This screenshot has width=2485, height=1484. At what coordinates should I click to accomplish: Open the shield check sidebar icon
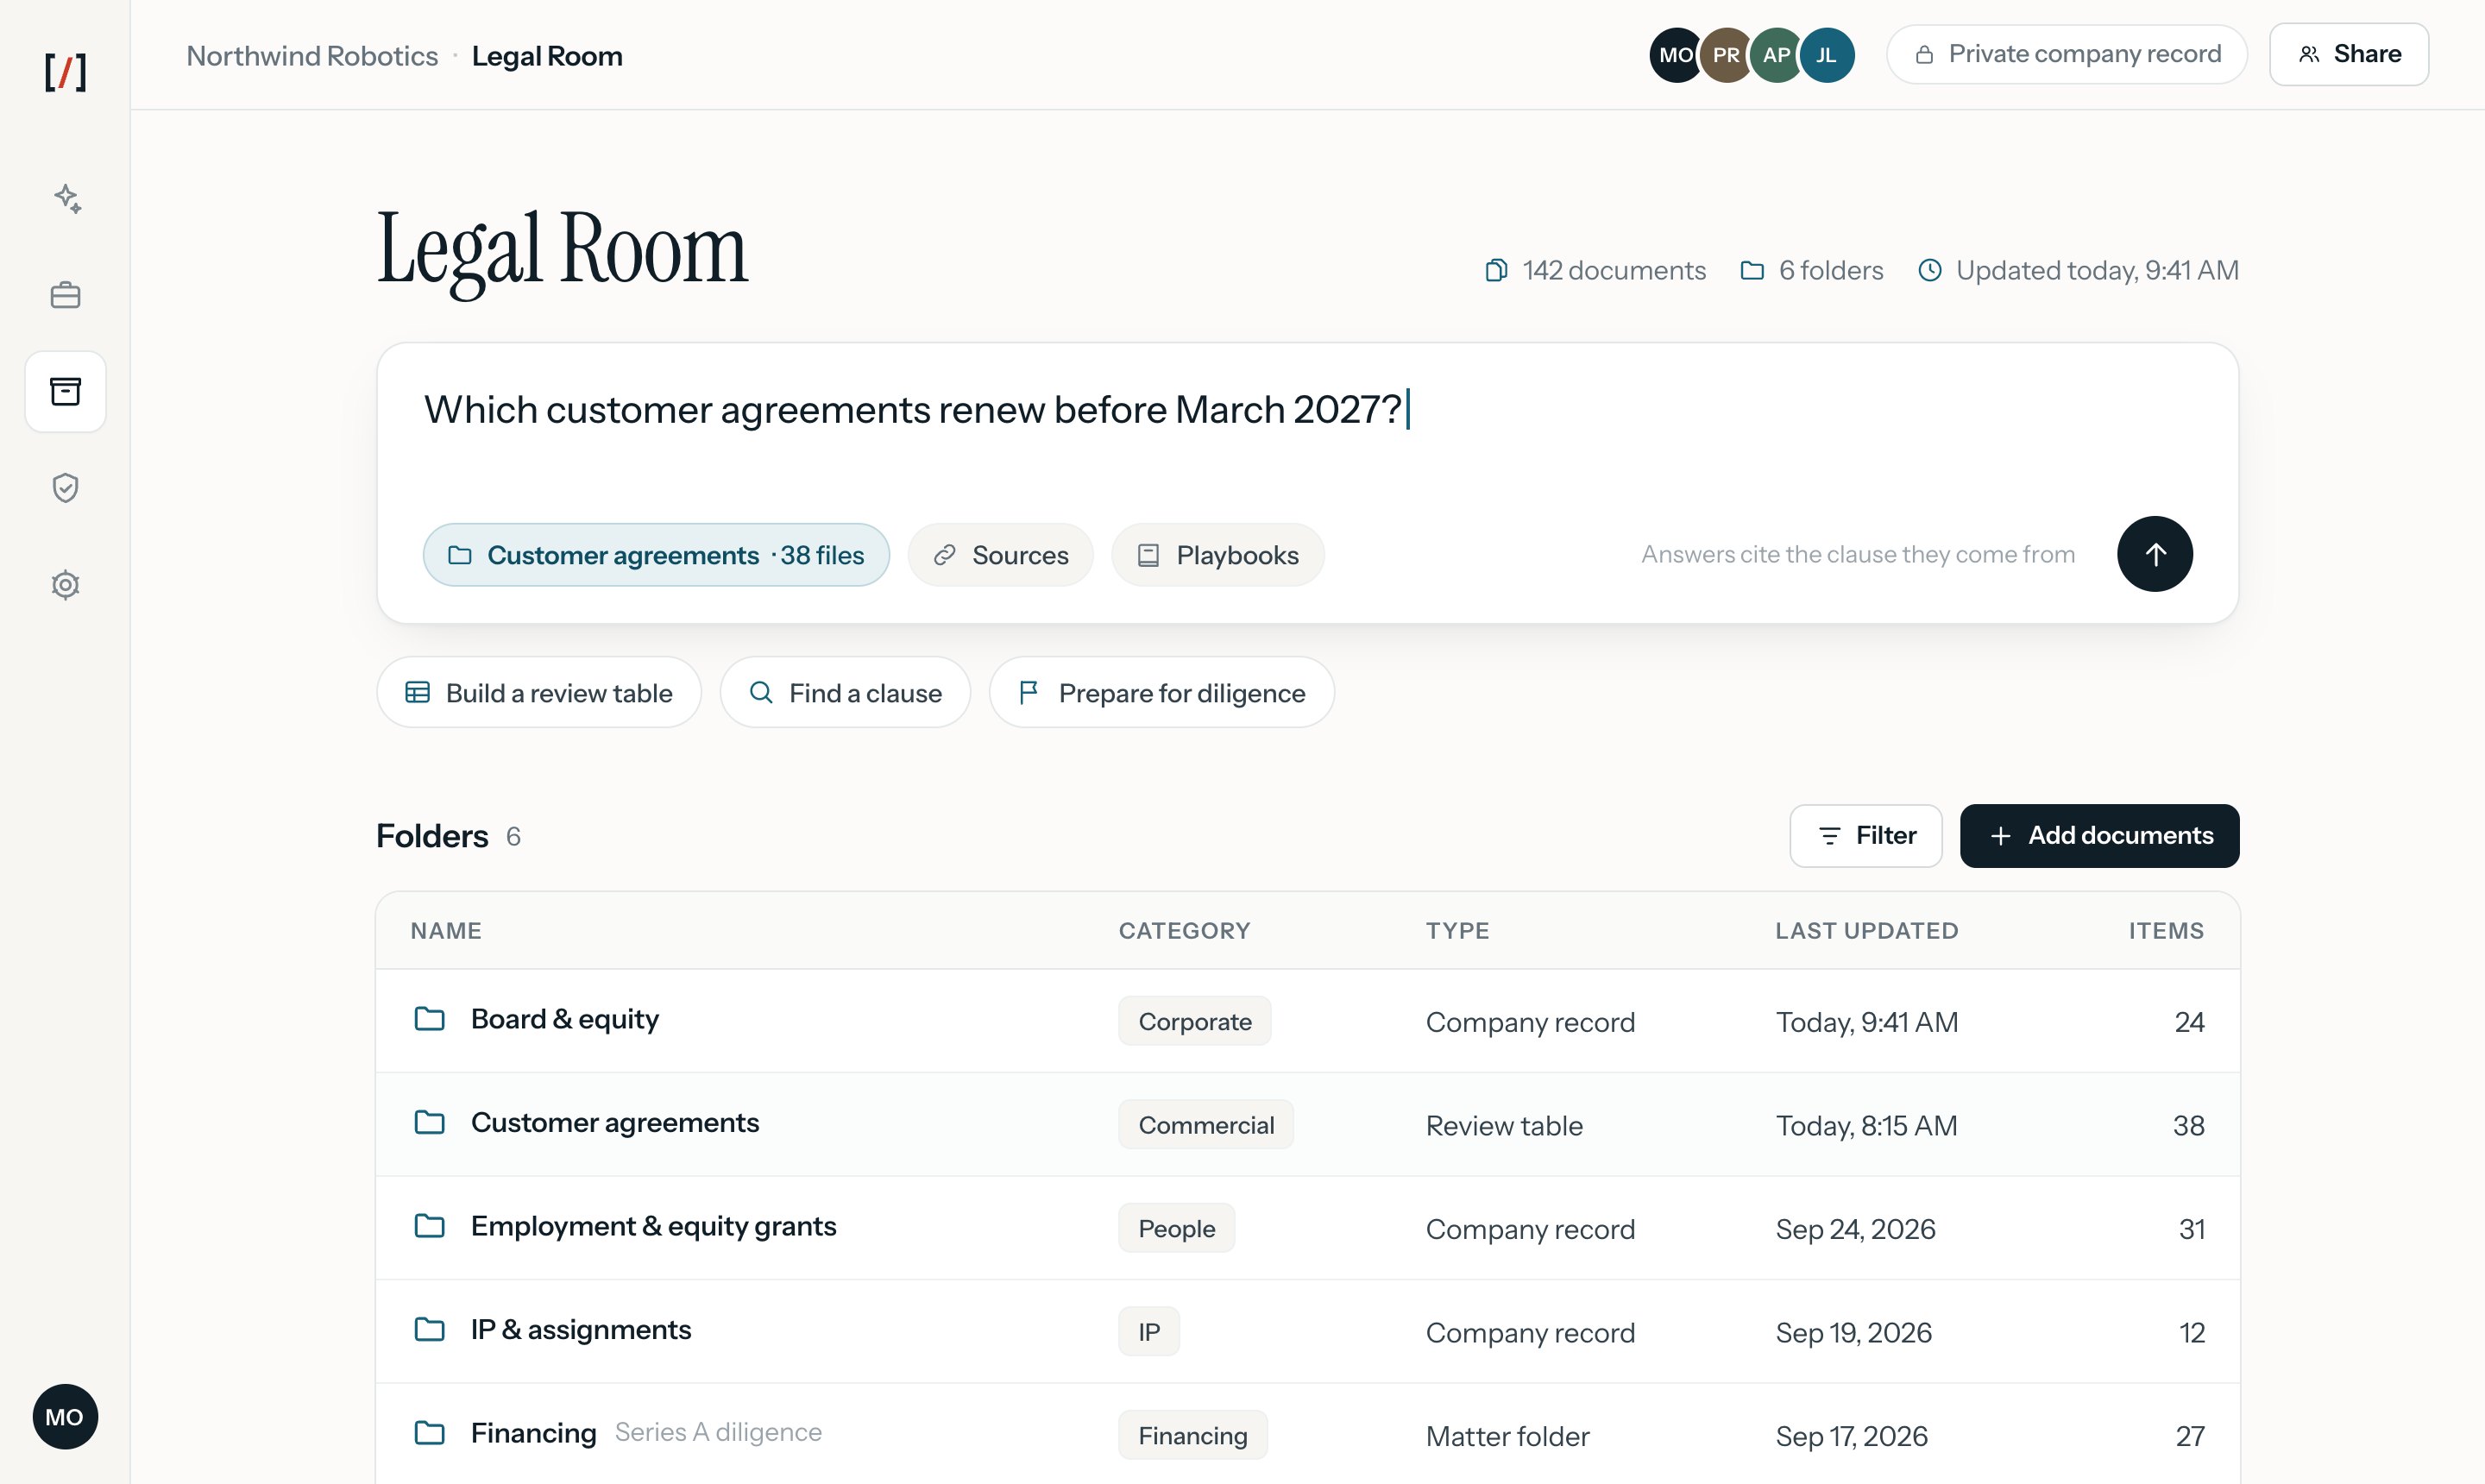(x=65, y=488)
